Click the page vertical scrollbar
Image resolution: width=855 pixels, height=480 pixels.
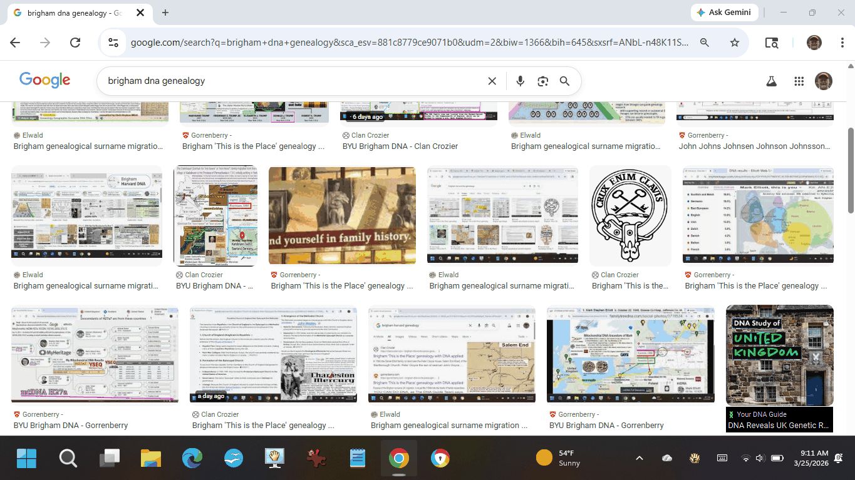pos(850,169)
